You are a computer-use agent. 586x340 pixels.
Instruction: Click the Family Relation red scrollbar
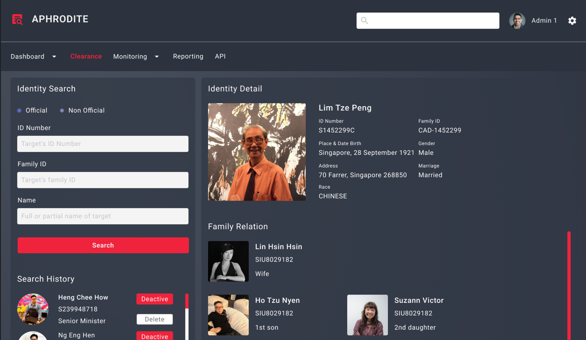coord(569,286)
